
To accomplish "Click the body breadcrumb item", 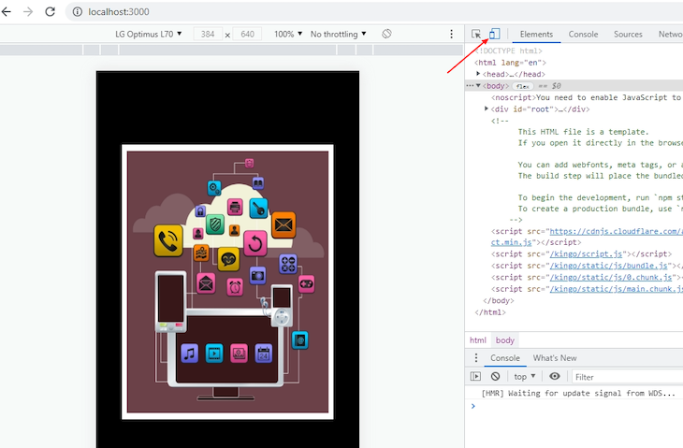I will (504, 340).
